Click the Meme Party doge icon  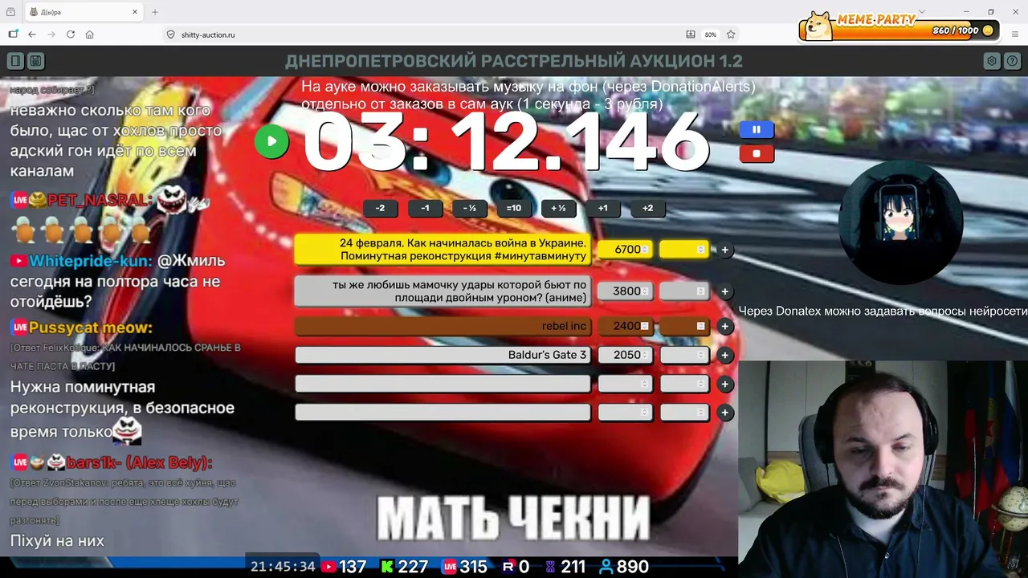tap(818, 26)
